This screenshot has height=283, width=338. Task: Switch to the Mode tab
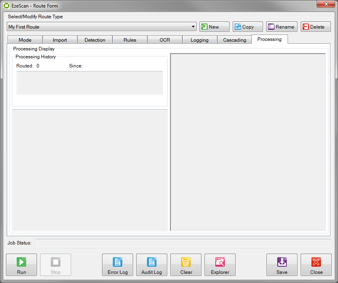(25, 40)
